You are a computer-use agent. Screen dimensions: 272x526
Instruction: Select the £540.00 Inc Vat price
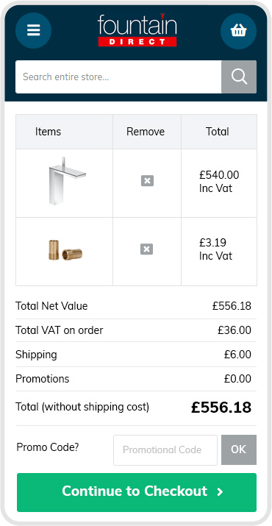(x=219, y=182)
